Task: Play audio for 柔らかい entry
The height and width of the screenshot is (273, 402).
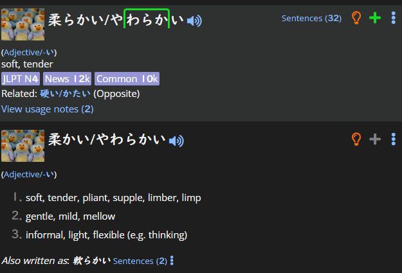Action: 194,21
